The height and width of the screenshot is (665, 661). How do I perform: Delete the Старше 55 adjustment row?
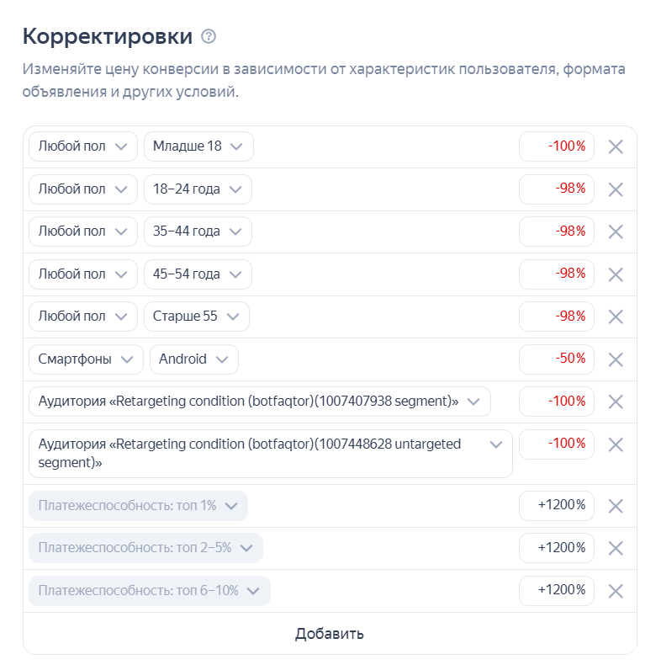click(x=616, y=317)
